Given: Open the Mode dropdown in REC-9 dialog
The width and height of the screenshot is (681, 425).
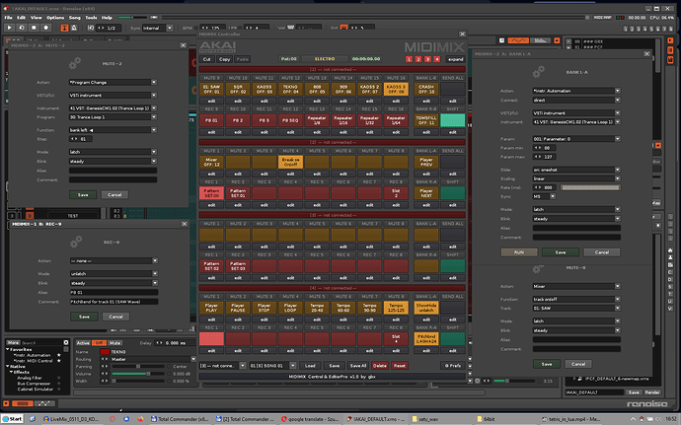Looking at the screenshot, I should click(113, 274).
